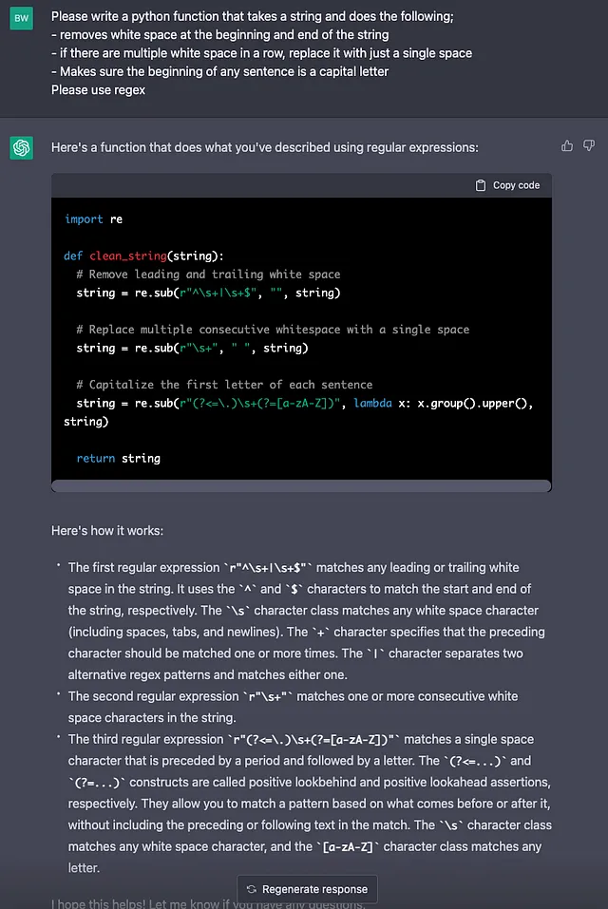The width and height of the screenshot is (608, 909).
Task: Click the thumbs down feedback icon
Action: [x=589, y=145]
